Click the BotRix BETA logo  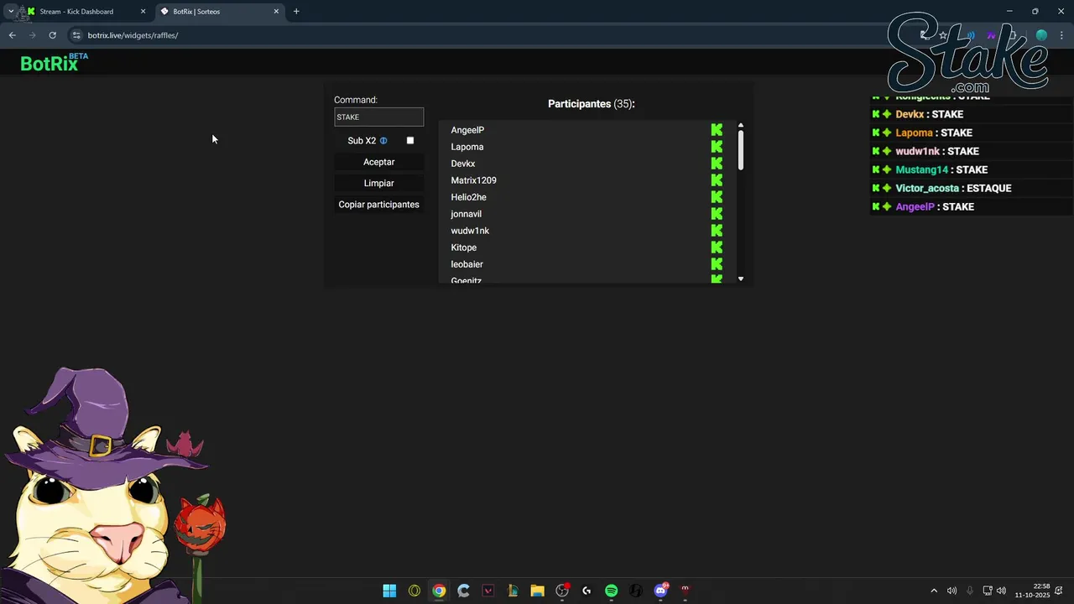click(54, 62)
